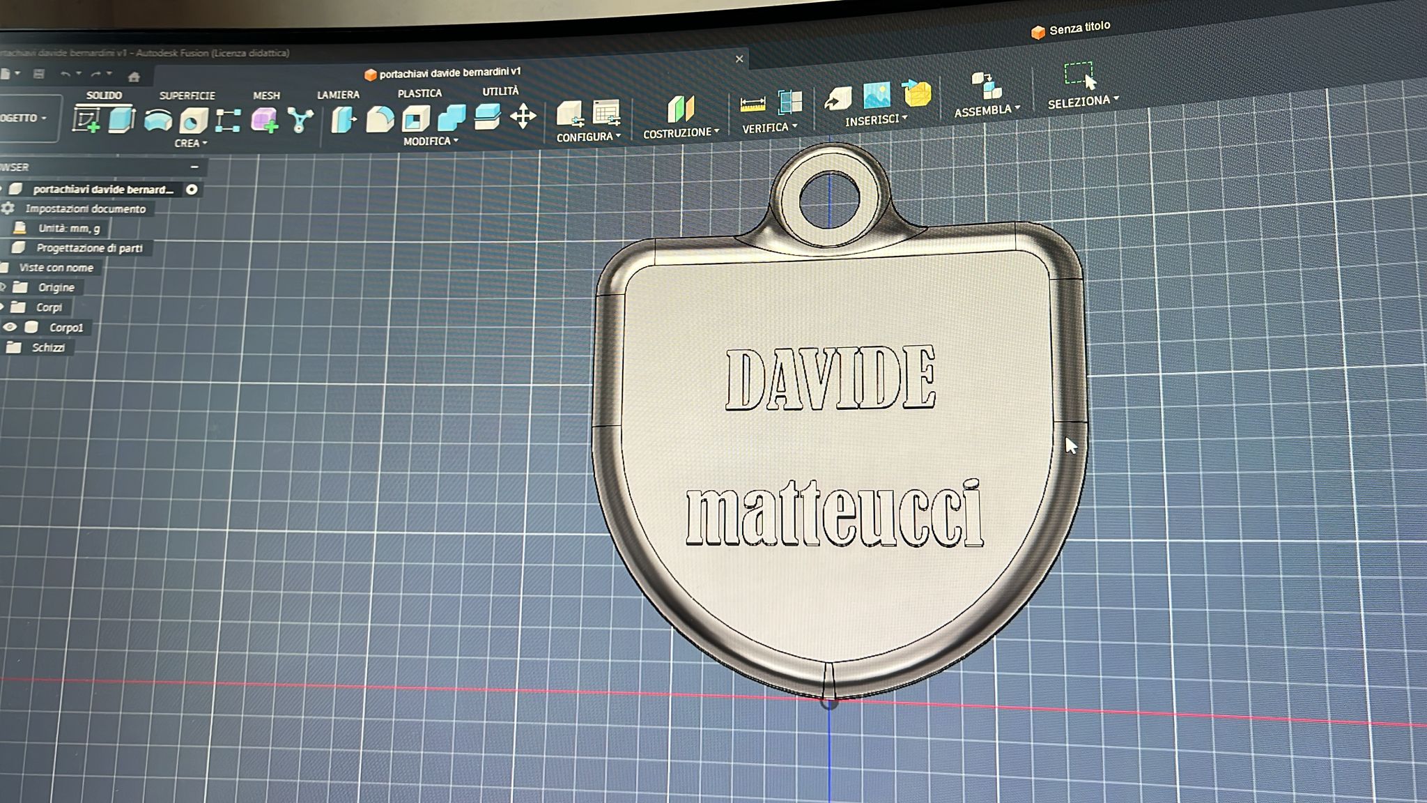The height and width of the screenshot is (803, 1427).
Task: Select the Fillet tool icon
Action: [380, 119]
